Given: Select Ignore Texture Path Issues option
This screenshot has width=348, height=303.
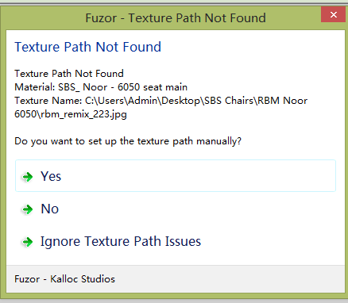Looking at the screenshot, I should 176,241.
